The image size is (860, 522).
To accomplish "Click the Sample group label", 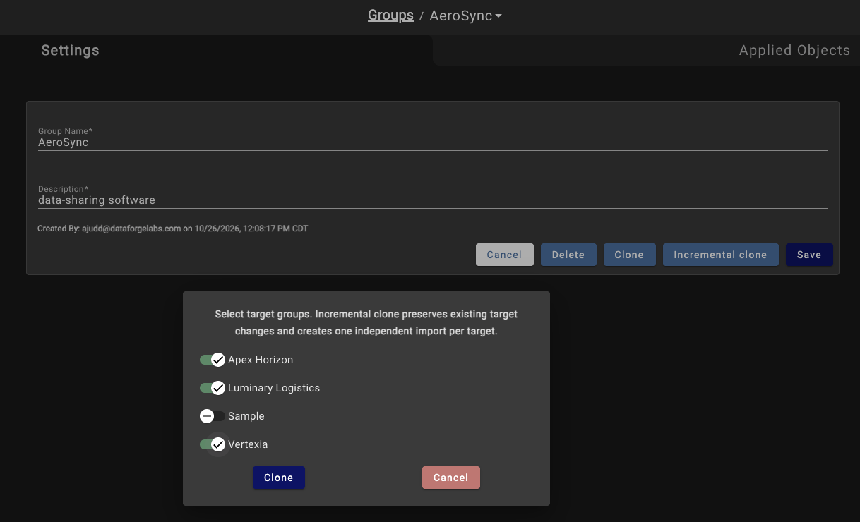I will [x=246, y=416].
